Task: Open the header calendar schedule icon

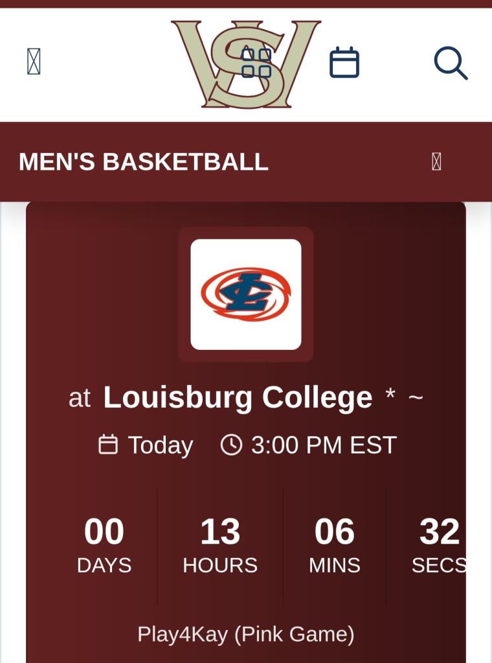Action: 344,63
